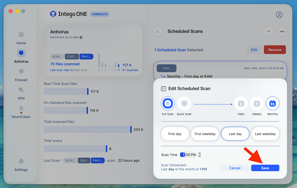
Task: Click the 1 Scheduled Scan Selected text
Action: point(179,50)
